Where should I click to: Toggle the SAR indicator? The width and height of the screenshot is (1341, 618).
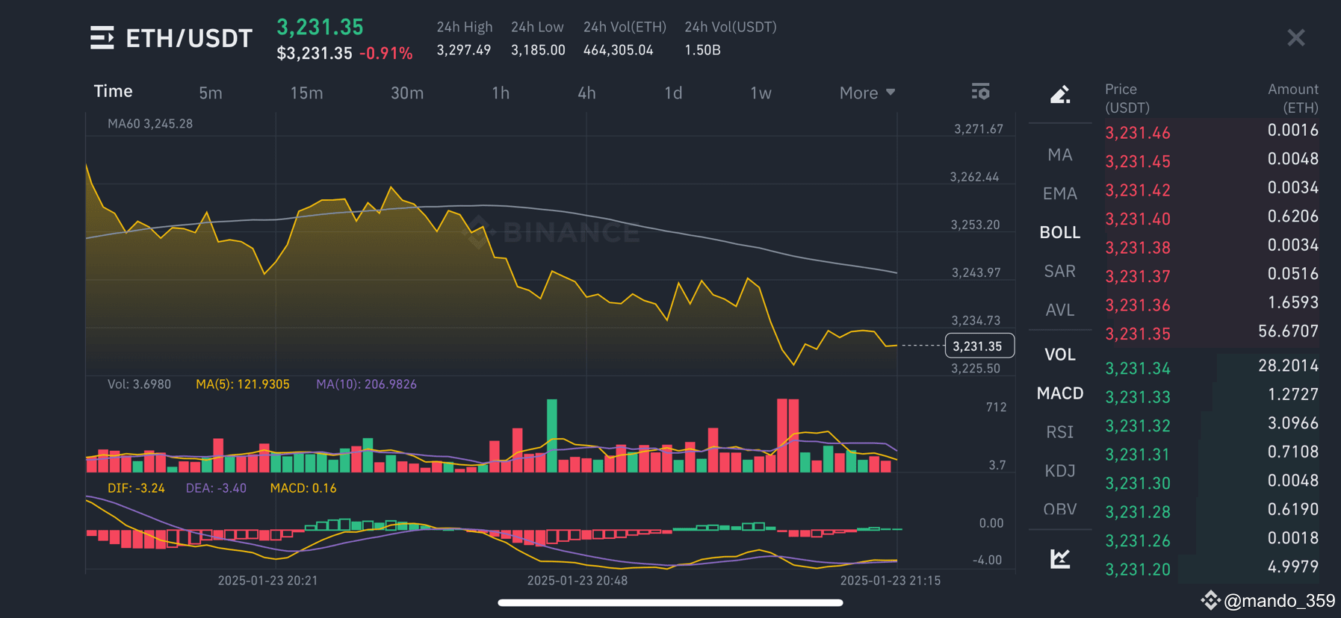point(1060,271)
